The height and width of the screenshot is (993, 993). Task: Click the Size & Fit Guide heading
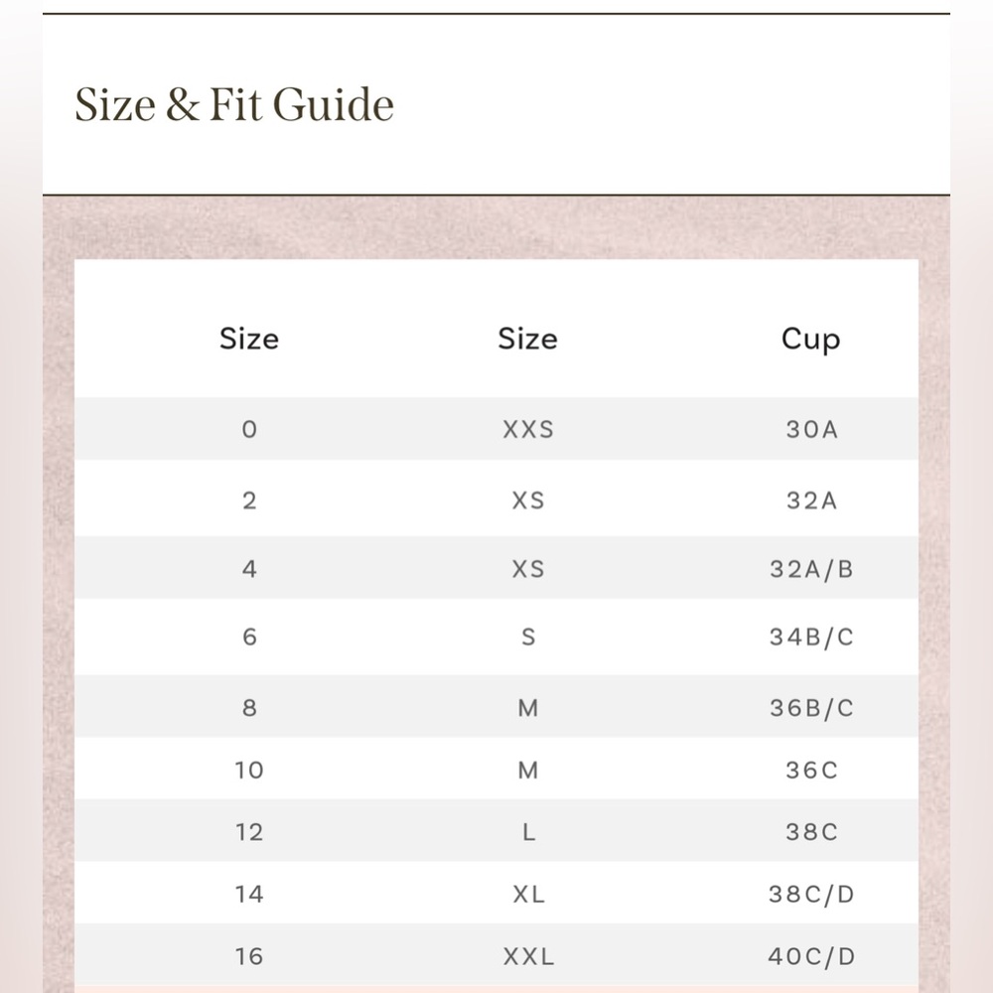[x=234, y=104]
